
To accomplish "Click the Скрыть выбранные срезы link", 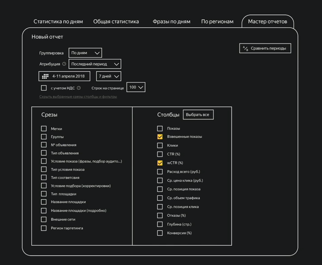I will click(x=78, y=97).
